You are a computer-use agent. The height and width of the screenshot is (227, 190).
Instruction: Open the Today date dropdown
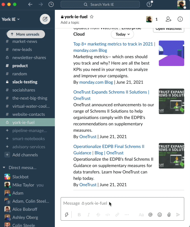coord(122,34)
